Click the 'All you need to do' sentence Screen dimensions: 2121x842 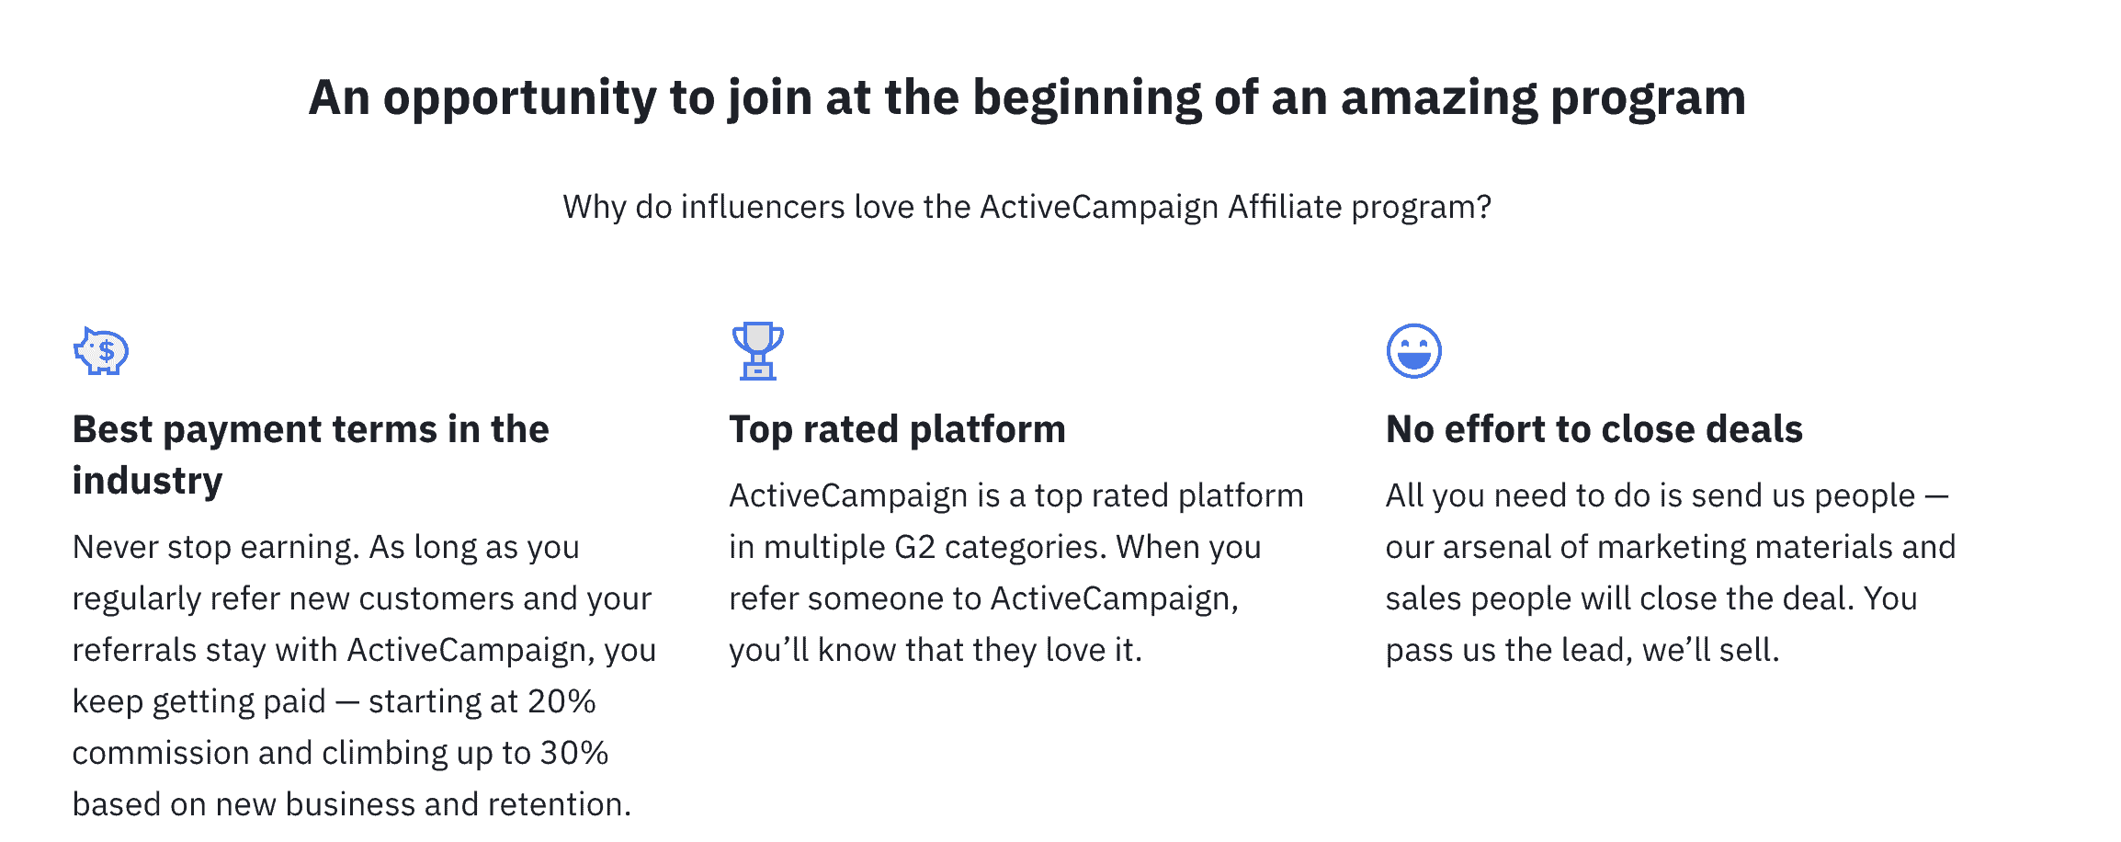tap(1667, 495)
